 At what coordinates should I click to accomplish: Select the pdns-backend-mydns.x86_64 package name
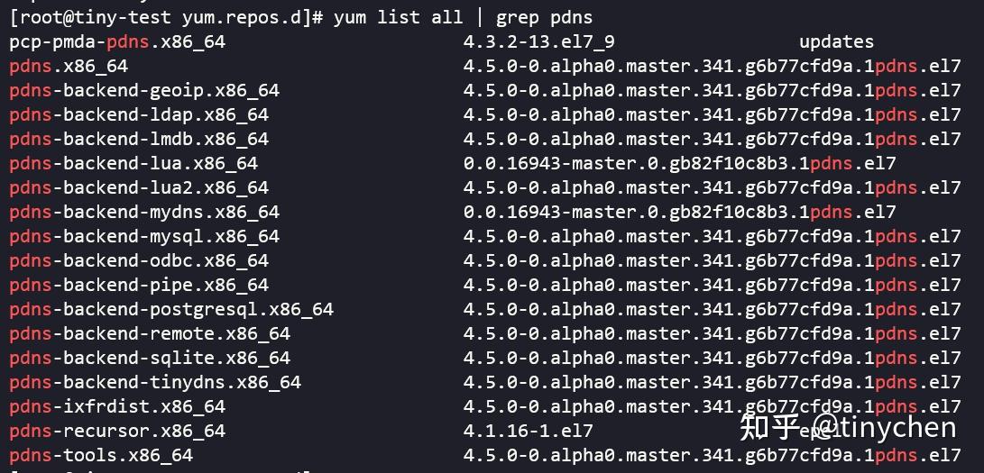pyautogui.click(x=144, y=213)
